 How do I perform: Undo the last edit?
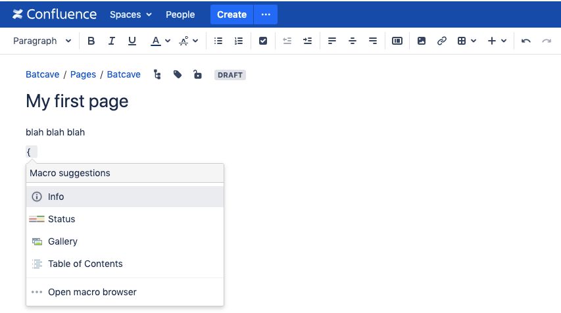[x=525, y=41]
